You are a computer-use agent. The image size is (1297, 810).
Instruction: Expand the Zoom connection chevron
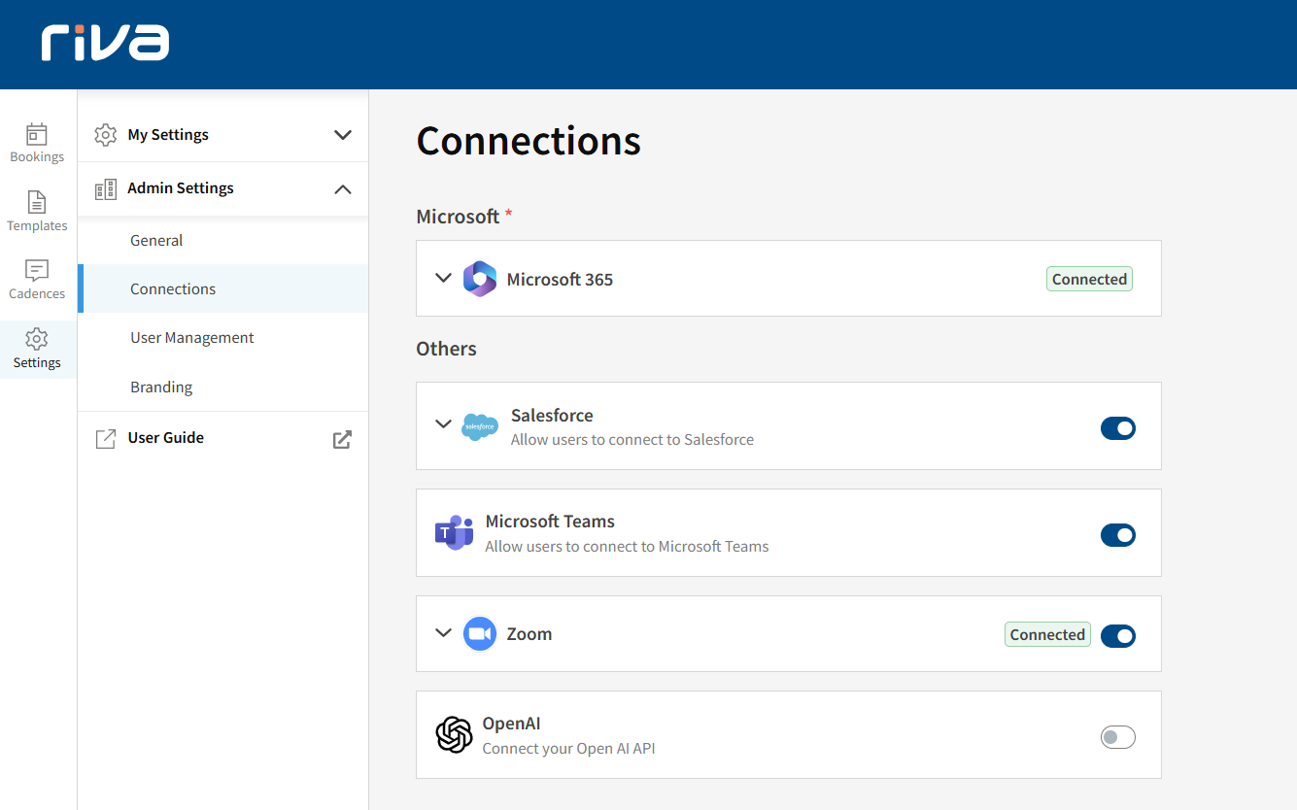[x=443, y=633]
